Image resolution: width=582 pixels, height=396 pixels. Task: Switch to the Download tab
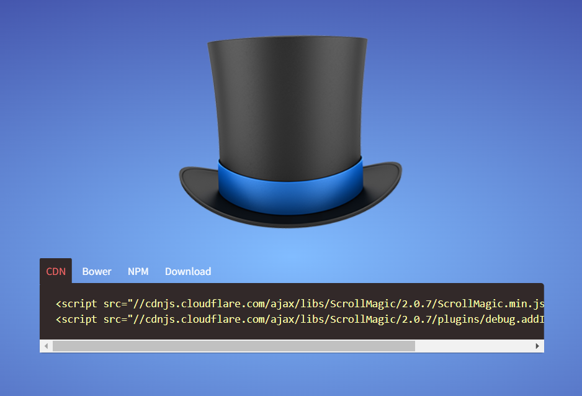pos(188,271)
